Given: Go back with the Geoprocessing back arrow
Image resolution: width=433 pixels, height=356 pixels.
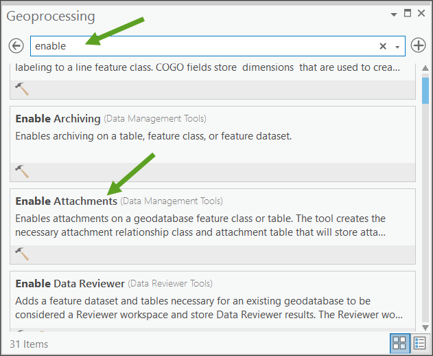Looking at the screenshot, I should 16,46.
